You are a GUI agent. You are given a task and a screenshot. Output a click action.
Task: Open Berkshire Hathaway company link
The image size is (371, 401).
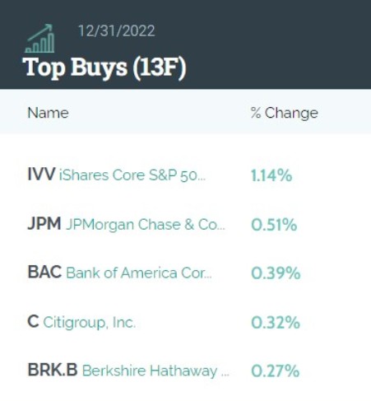click(155, 371)
